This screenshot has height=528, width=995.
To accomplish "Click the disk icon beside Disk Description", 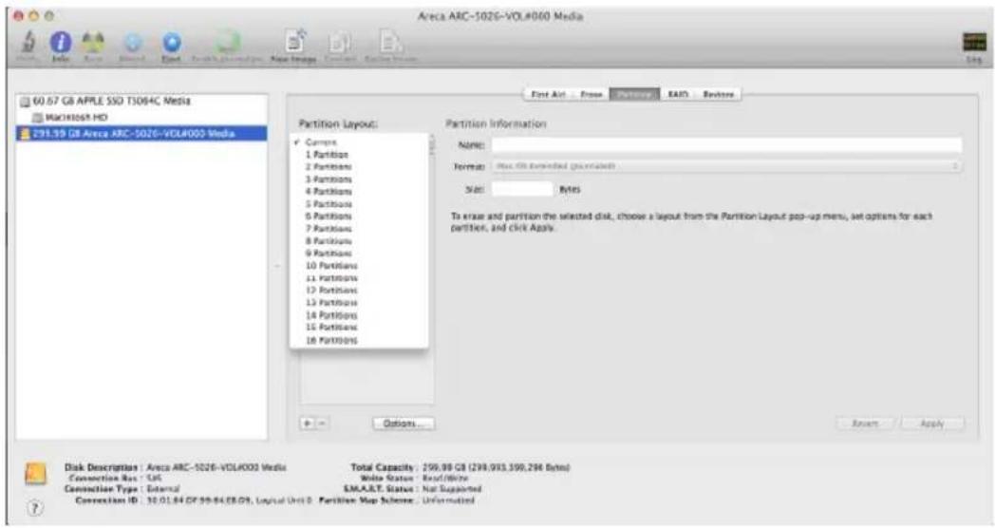I will (35, 474).
